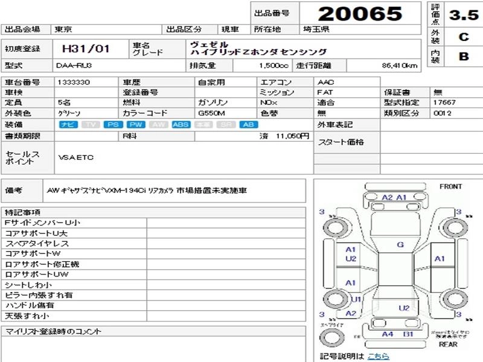
Task: Click the rear-left wheel on car diagram
Action: pos(336,299)
